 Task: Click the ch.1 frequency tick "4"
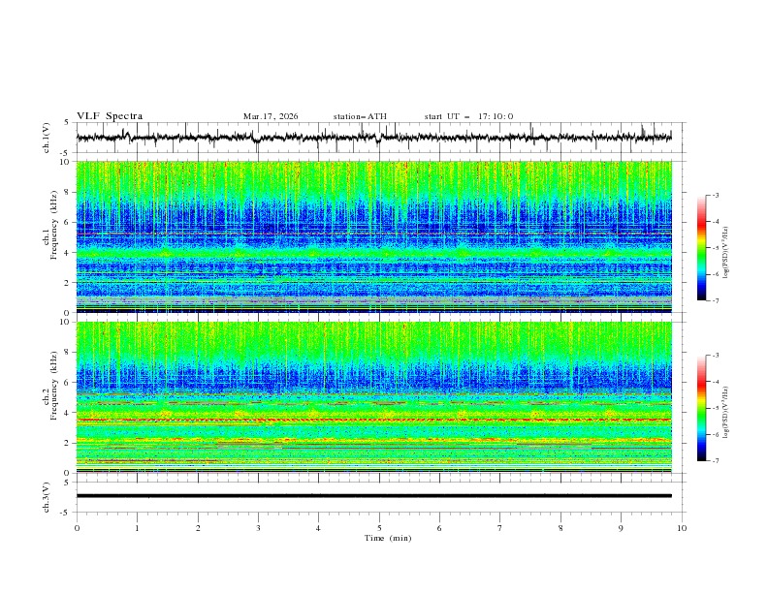(69, 253)
